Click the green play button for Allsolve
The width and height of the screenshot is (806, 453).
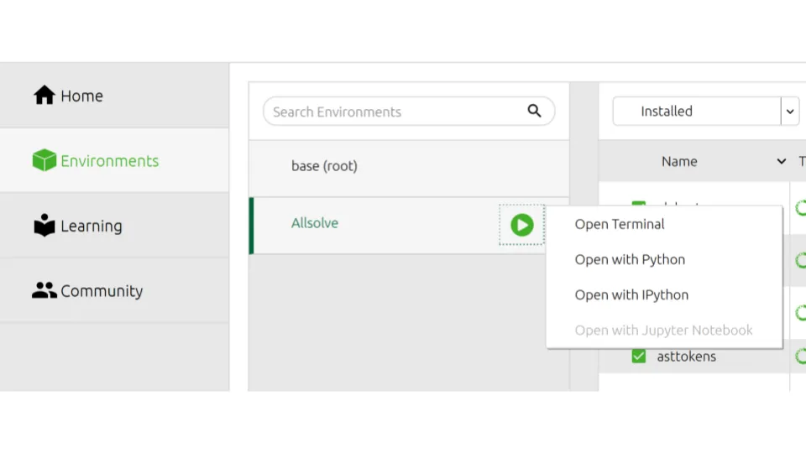(521, 225)
